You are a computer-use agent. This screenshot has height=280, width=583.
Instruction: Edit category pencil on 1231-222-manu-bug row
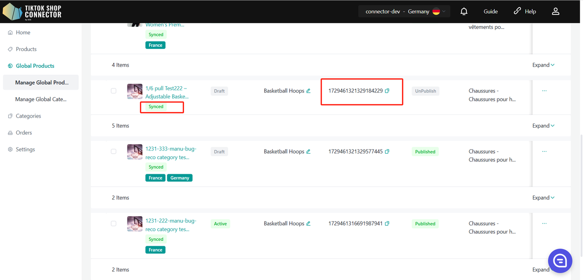308,223
